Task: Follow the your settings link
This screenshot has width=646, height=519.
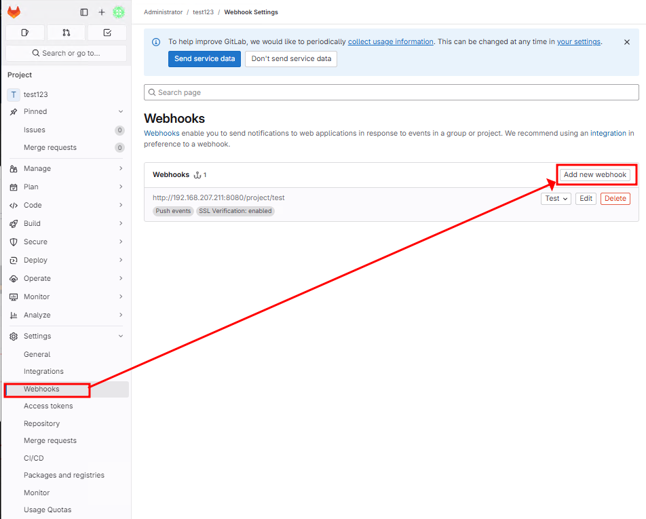Action: click(579, 42)
